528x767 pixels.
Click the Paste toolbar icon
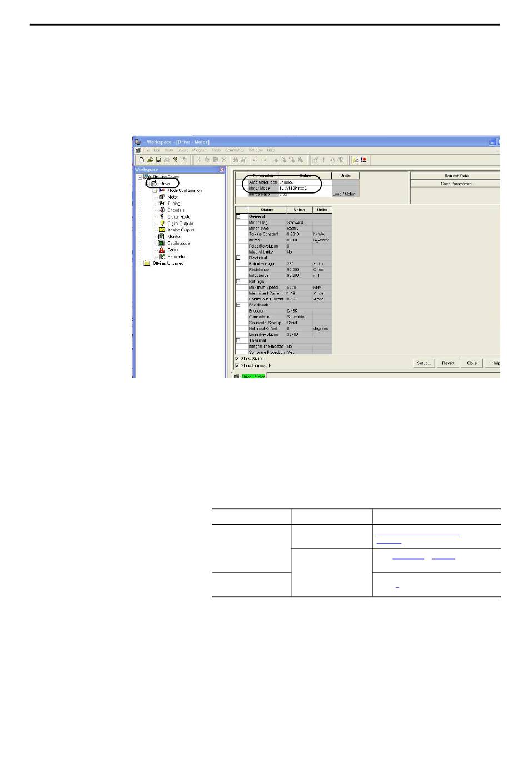click(215, 160)
